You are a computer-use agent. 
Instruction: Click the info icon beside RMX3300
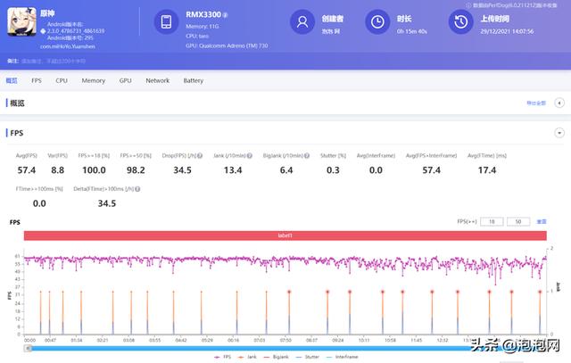pos(225,15)
